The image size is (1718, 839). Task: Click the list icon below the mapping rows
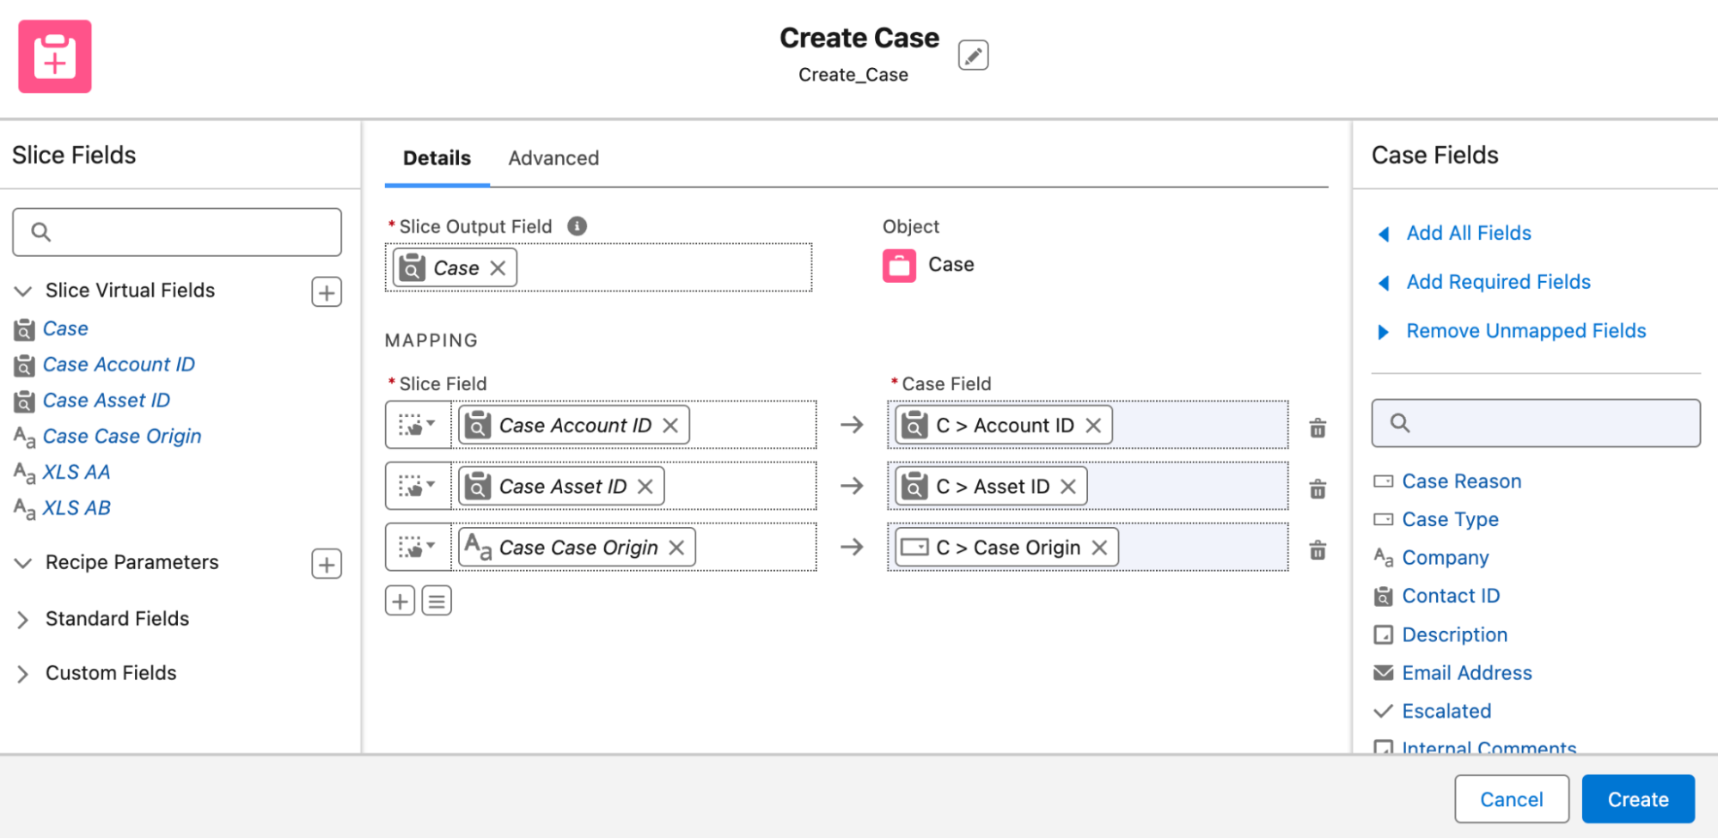[437, 601]
